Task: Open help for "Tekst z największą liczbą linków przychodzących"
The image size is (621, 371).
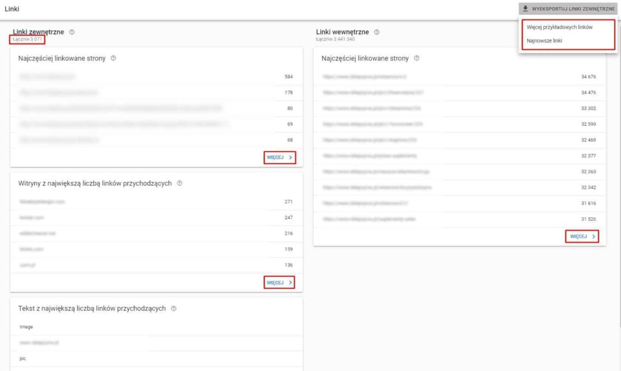Action: coord(175,308)
